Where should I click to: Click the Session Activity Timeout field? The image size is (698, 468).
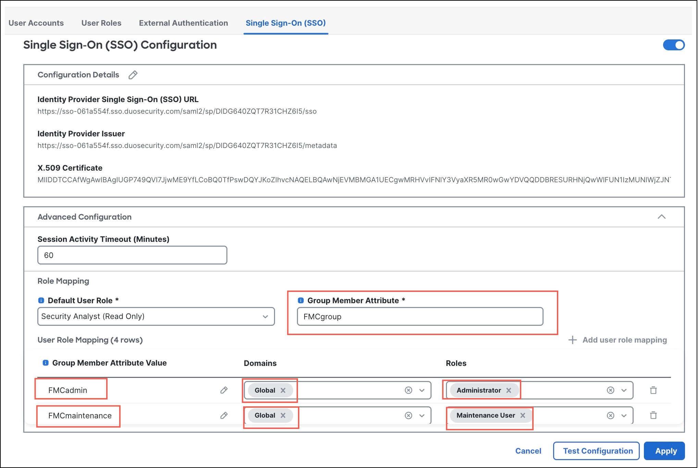pyautogui.click(x=132, y=255)
